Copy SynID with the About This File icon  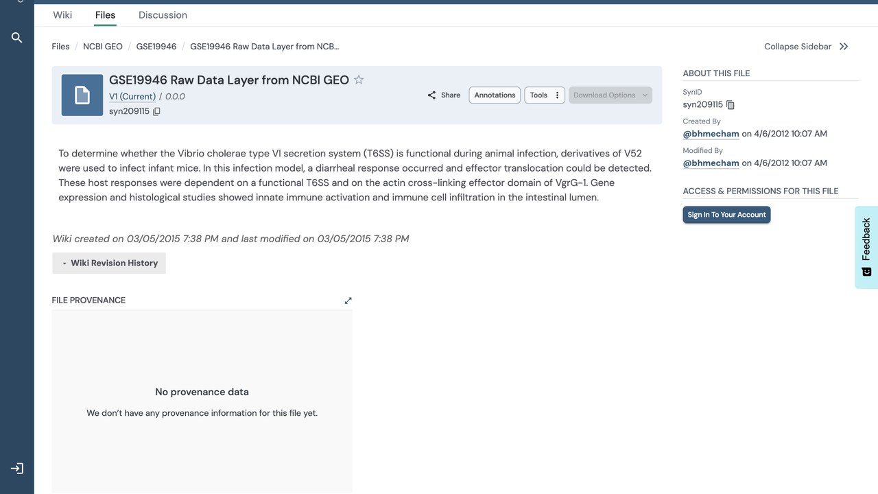(731, 105)
